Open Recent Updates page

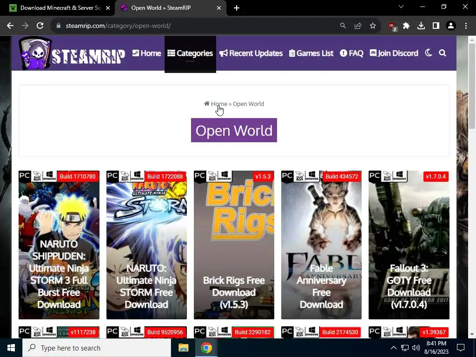click(x=251, y=53)
